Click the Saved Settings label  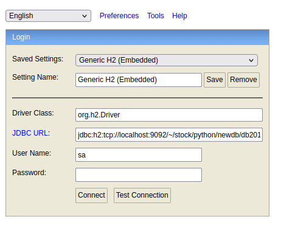[38, 59]
